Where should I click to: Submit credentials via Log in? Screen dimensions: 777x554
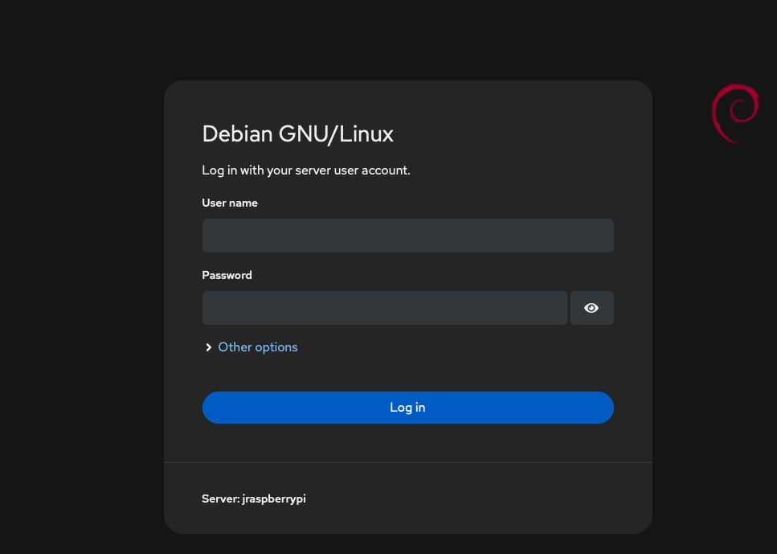[x=407, y=408]
